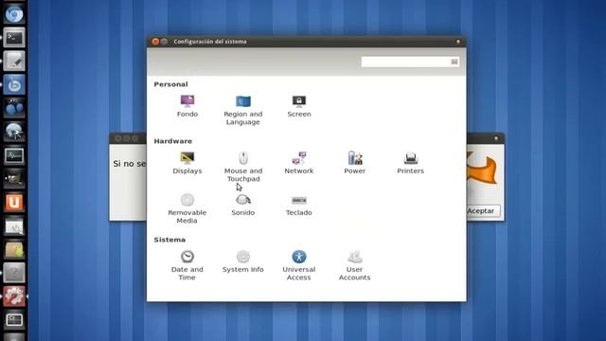Open Universal Access settings
The height and width of the screenshot is (341, 606).
coord(299,265)
